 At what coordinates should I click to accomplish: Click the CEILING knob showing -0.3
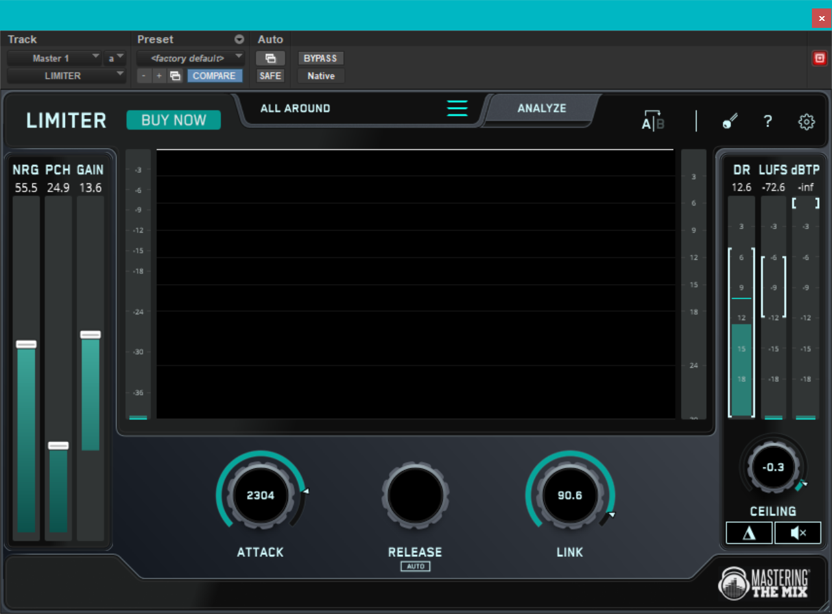(774, 467)
